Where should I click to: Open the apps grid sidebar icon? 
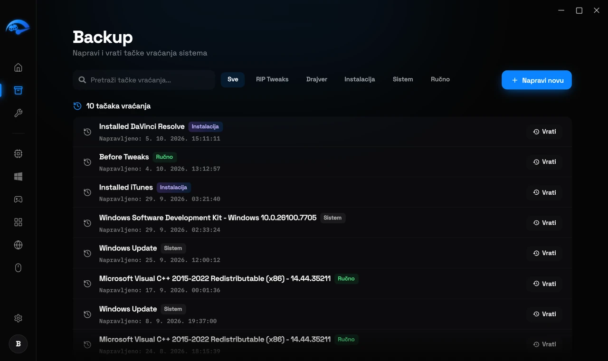pyautogui.click(x=18, y=222)
